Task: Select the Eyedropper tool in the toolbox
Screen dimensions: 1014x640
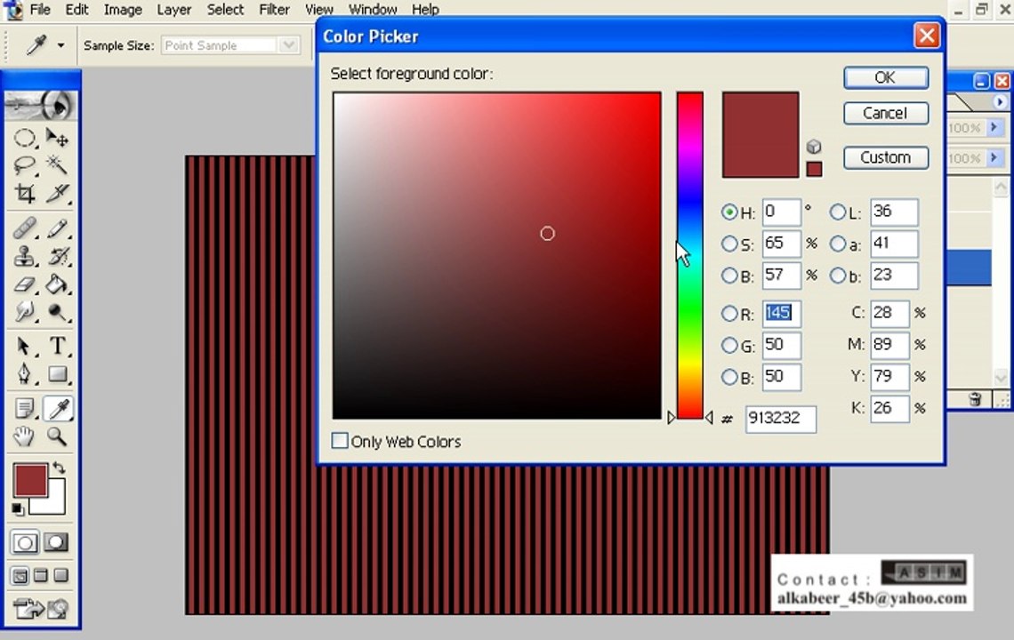Action: [58, 409]
